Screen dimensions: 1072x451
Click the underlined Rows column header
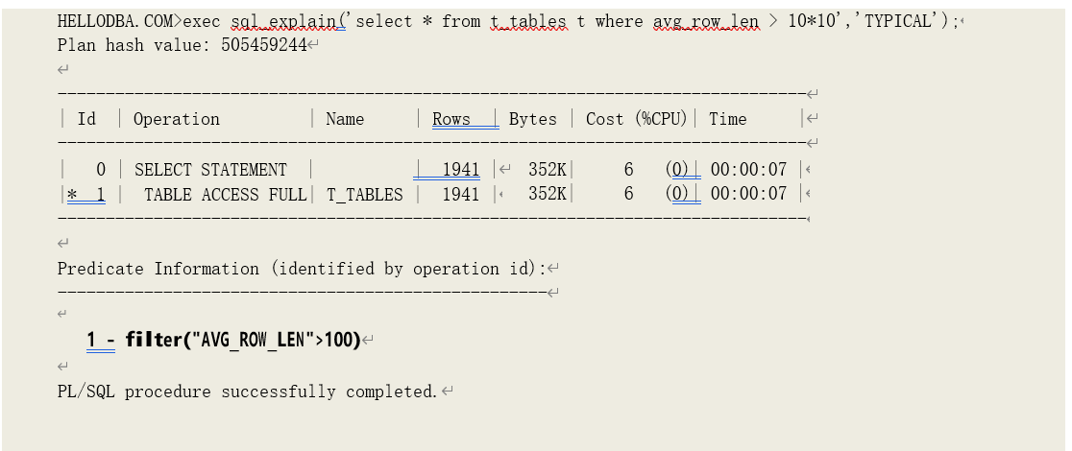point(451,119)
